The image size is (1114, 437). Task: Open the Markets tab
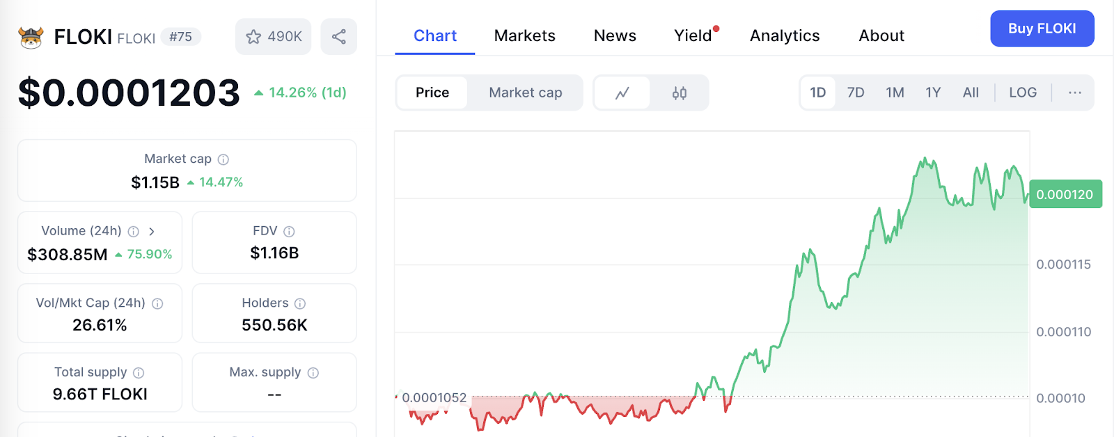coord(525,35)
